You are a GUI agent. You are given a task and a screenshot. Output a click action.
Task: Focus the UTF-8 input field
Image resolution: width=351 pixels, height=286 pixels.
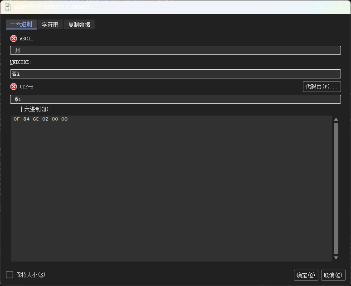pyautogui.click(x=175, y=99)
